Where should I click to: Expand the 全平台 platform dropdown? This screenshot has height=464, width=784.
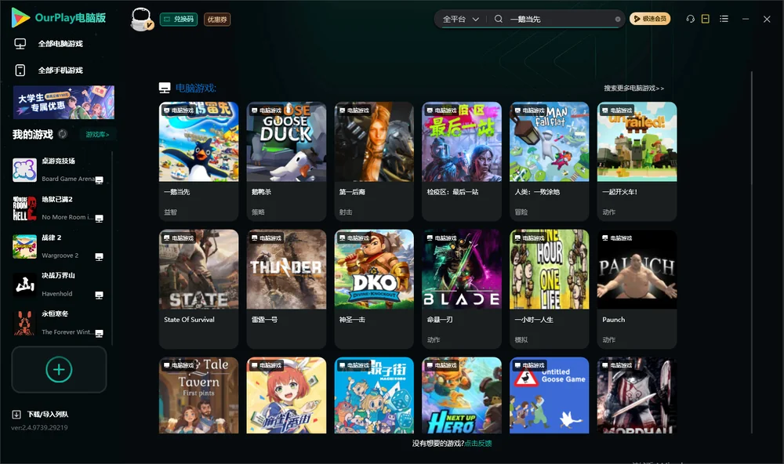pyautogui.click(x=460, y=19)
